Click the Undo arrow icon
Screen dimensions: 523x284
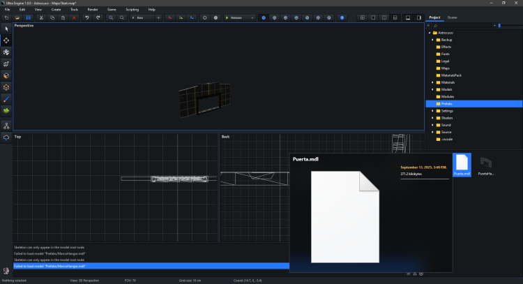pyautogui.click(x=87, y=17)
